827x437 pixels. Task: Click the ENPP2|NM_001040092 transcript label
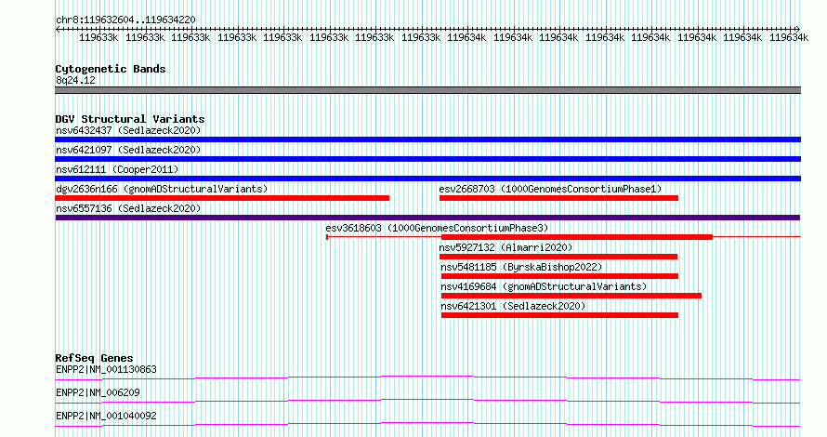[x=106, y=416]
